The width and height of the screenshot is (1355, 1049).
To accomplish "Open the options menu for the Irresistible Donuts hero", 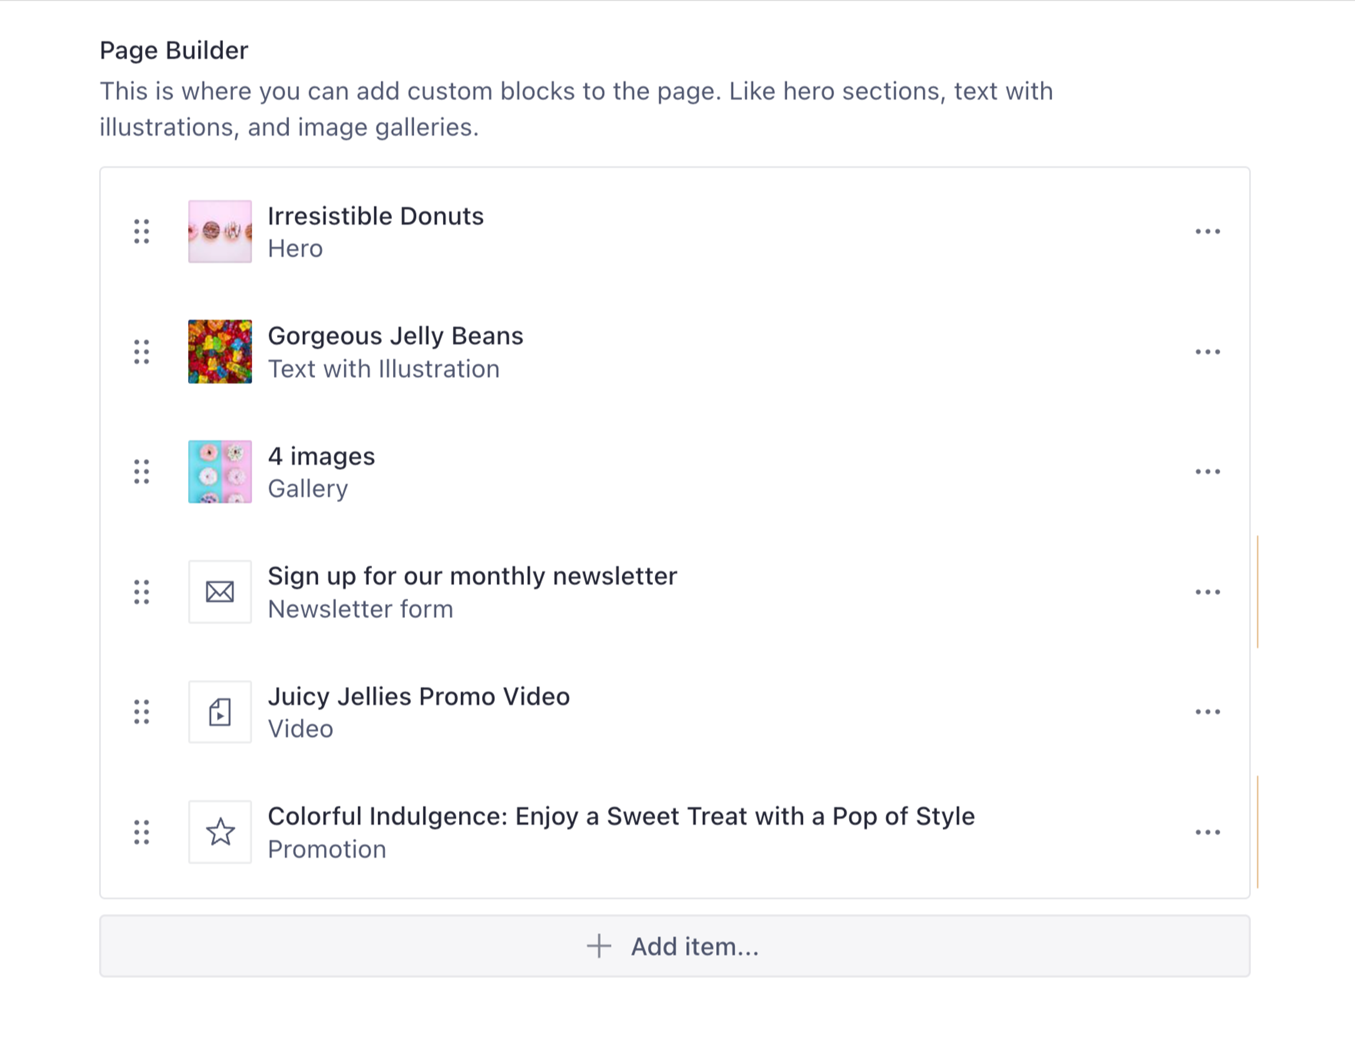I will point(1208,231).
